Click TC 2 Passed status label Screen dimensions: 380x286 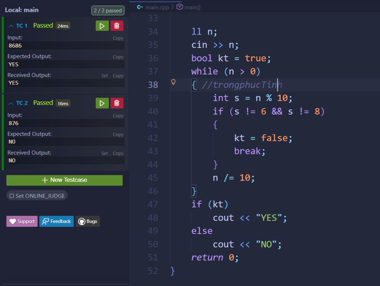pyautogui.click(x=43, y=103)
